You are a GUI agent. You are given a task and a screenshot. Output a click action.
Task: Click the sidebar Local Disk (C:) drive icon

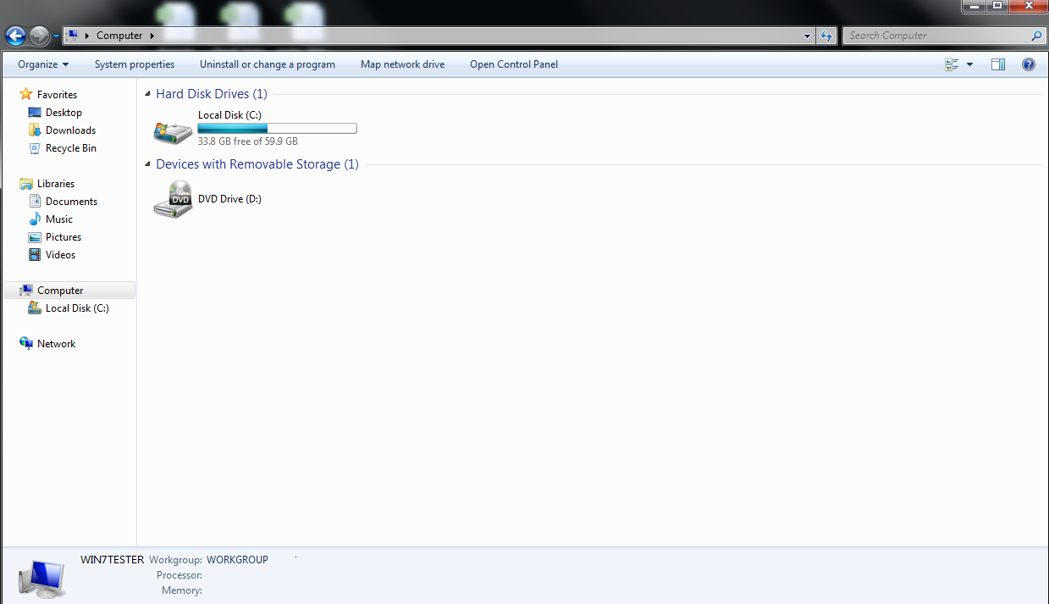(x=35, y=308)
